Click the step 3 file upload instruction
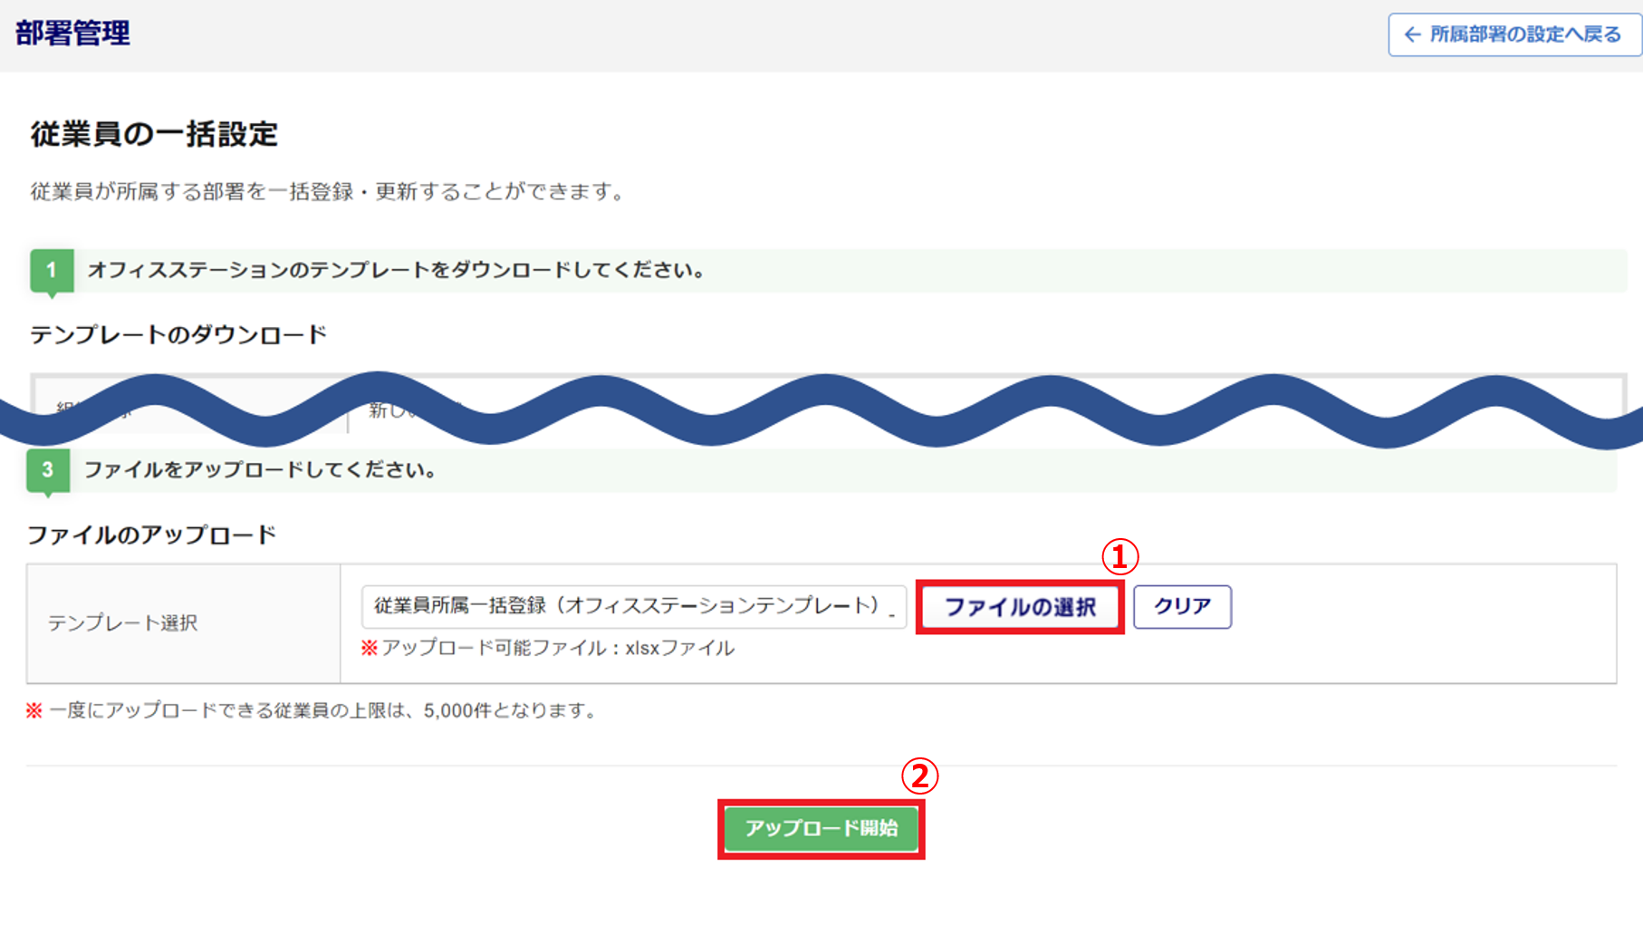 [261, 470]
